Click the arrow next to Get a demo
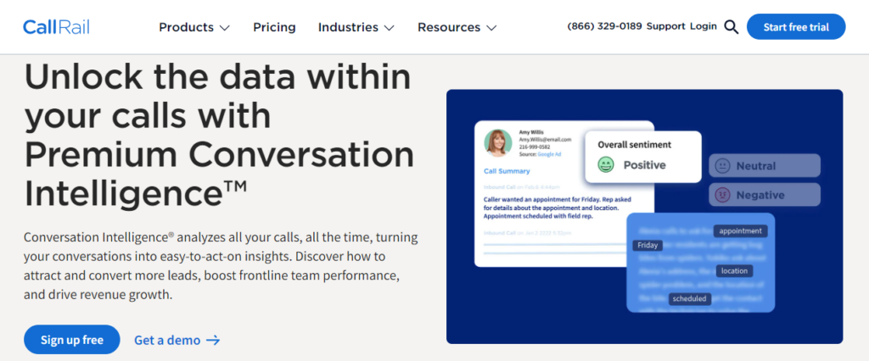 [x=213, y=340]
